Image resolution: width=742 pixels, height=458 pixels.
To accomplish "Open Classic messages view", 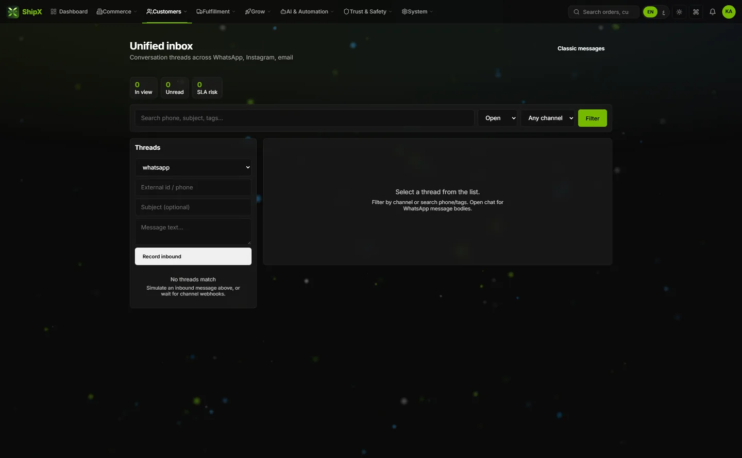I will 581,48.
